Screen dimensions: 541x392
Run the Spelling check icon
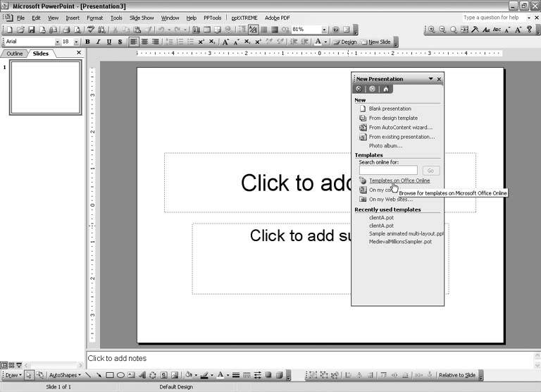(91, 30)
